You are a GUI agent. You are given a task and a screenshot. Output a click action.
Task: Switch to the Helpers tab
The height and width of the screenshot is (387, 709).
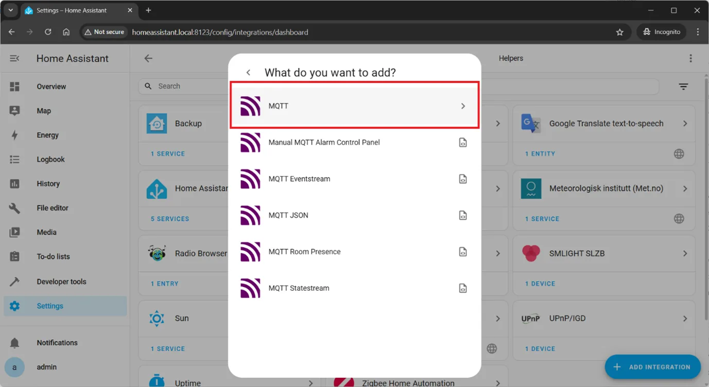point(510,59)
